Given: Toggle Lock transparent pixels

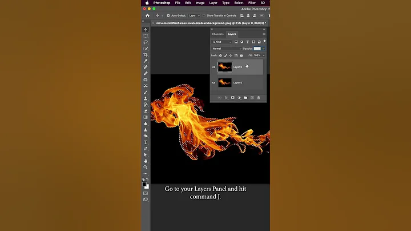Looking at the screenshot, I should point(220,55).
